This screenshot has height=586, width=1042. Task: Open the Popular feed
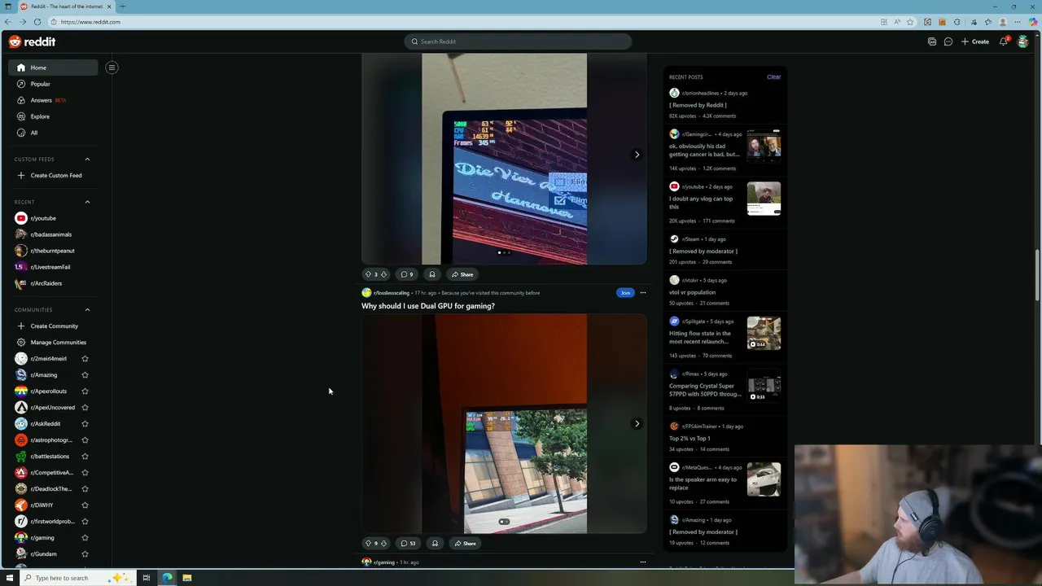point(54,84)
